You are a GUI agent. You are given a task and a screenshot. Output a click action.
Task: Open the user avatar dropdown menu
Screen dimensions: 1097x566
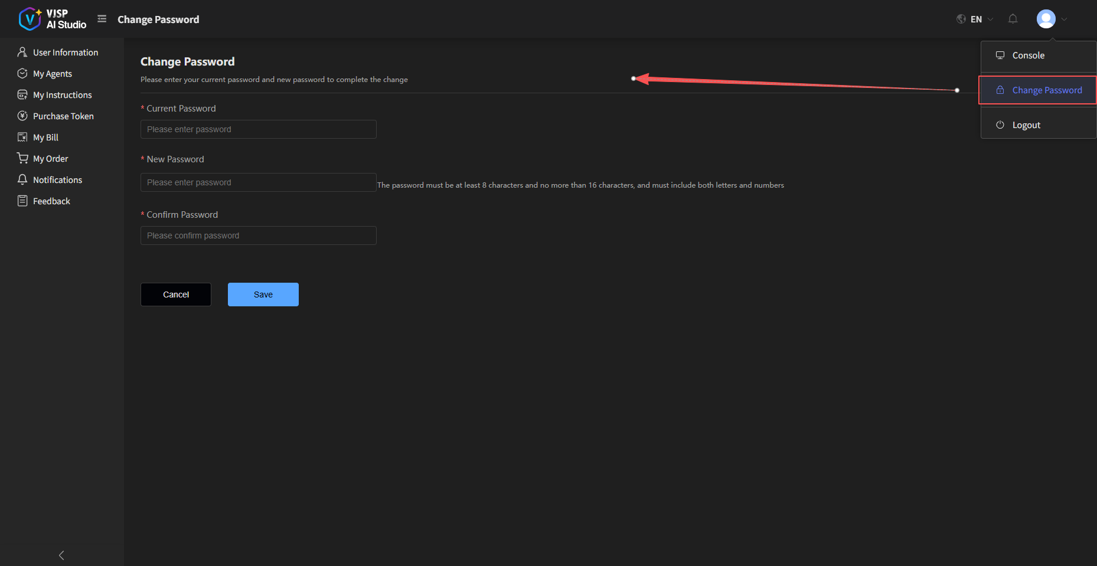1047,18
